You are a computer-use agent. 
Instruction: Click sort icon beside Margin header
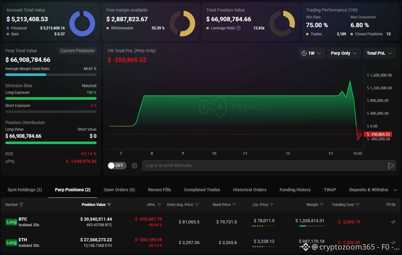(322, 205)
